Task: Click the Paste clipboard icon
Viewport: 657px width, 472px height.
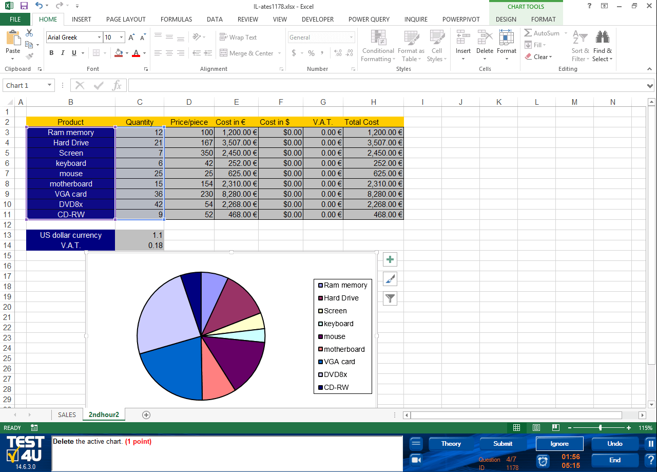Action: coord(13,39)
